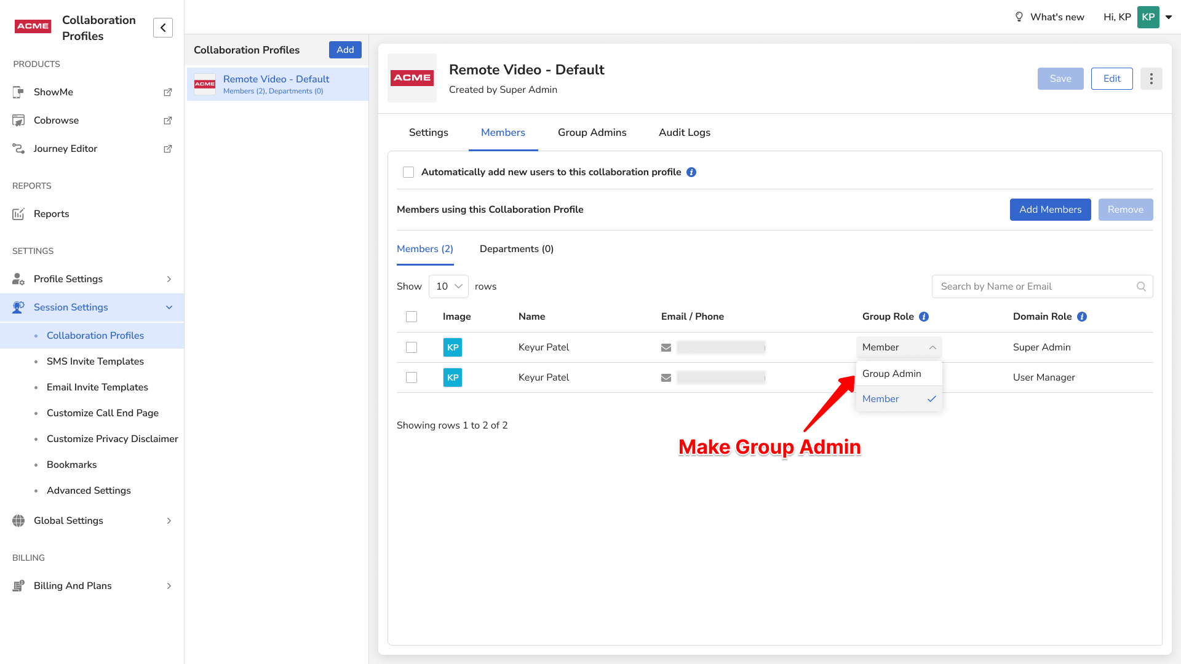The width and height of the screenshot is (1181, 664).
Task: Choose Group Admin from role dropdown
Action: 892,374
